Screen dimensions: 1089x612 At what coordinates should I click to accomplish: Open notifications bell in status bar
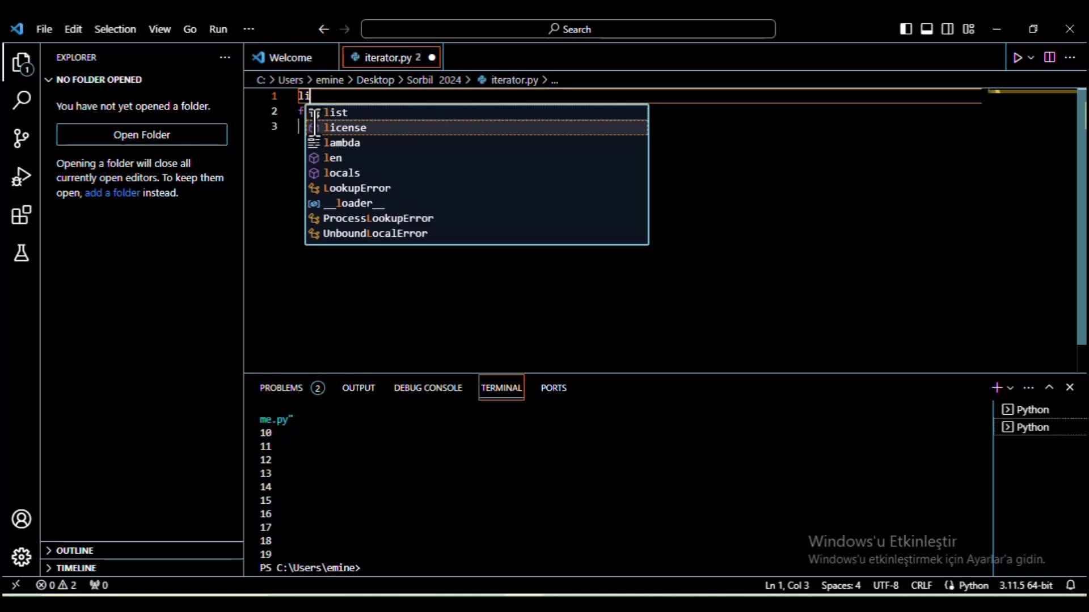tap(1070, 585)
